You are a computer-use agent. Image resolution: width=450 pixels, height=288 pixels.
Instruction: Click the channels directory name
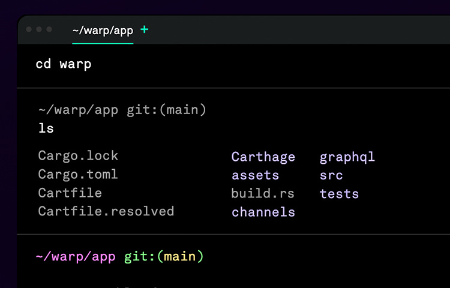tap(263, 212)
